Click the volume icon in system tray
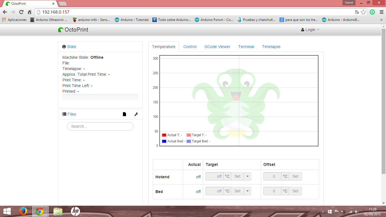Screen dimensions: 386x217 (357, 211)
